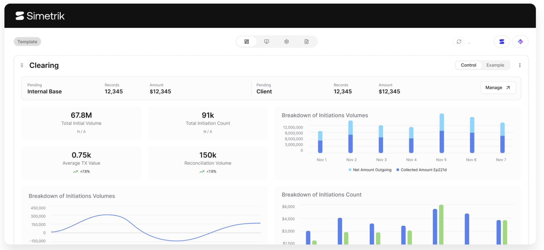Click the $6,000 axis value

click(x=288, y=206)
